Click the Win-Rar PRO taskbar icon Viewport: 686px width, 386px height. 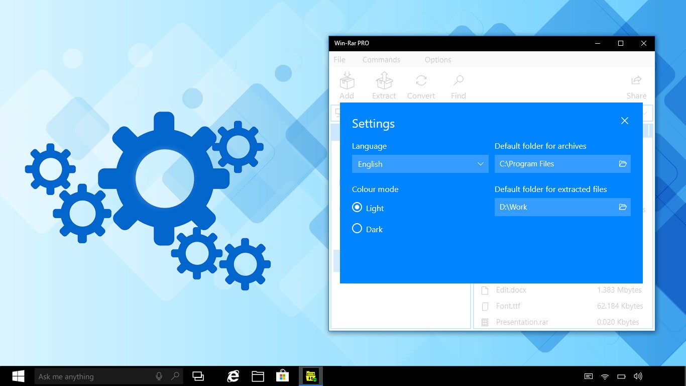coord(311,376)
